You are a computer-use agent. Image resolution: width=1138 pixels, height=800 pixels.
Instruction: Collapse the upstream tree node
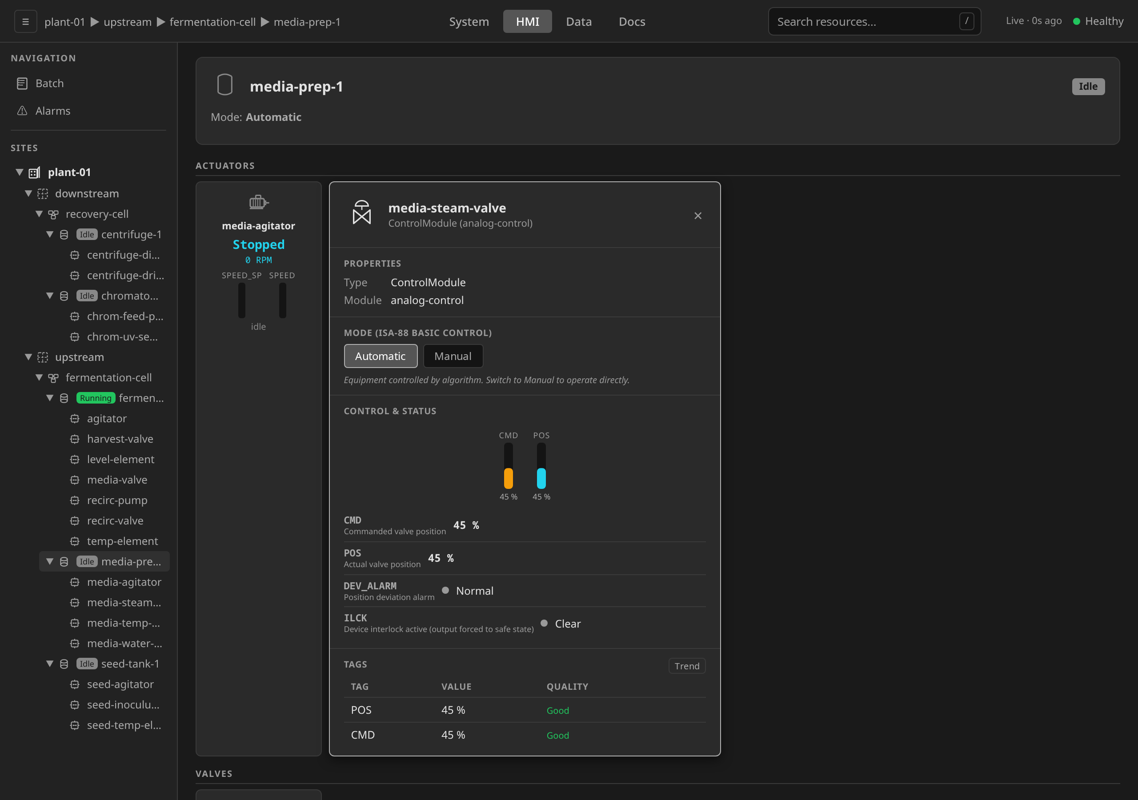pos(29,357)
